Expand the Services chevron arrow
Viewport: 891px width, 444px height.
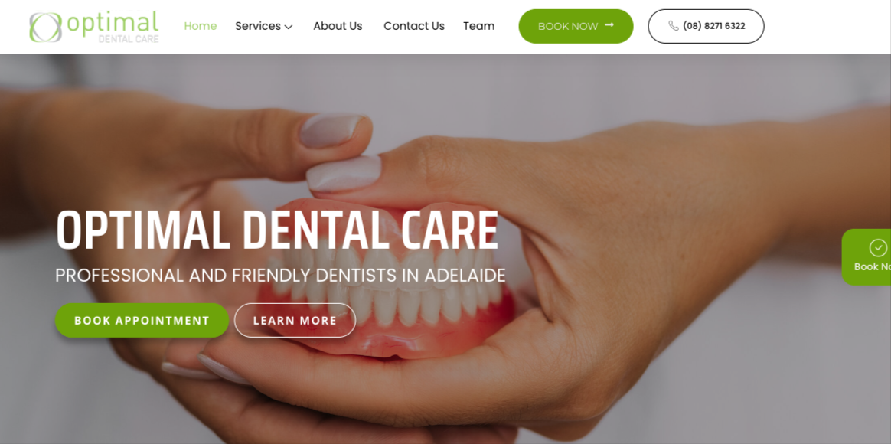(288, 27)
